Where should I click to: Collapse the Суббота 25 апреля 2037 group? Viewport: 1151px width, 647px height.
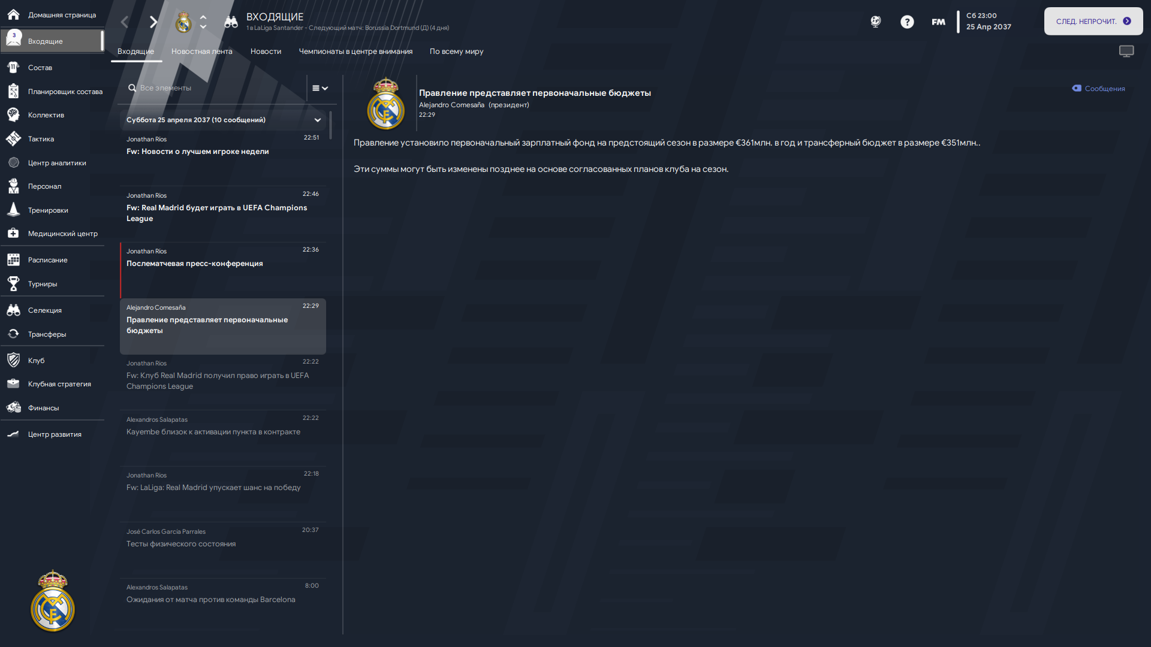318,120
